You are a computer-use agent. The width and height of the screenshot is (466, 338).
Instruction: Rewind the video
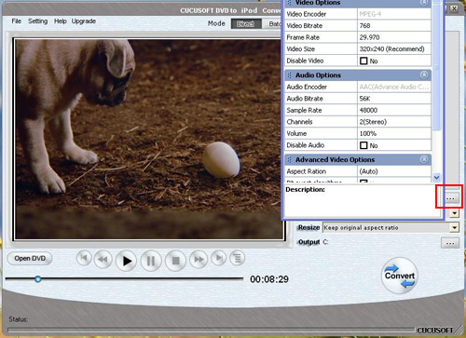(x=103, y=259)
